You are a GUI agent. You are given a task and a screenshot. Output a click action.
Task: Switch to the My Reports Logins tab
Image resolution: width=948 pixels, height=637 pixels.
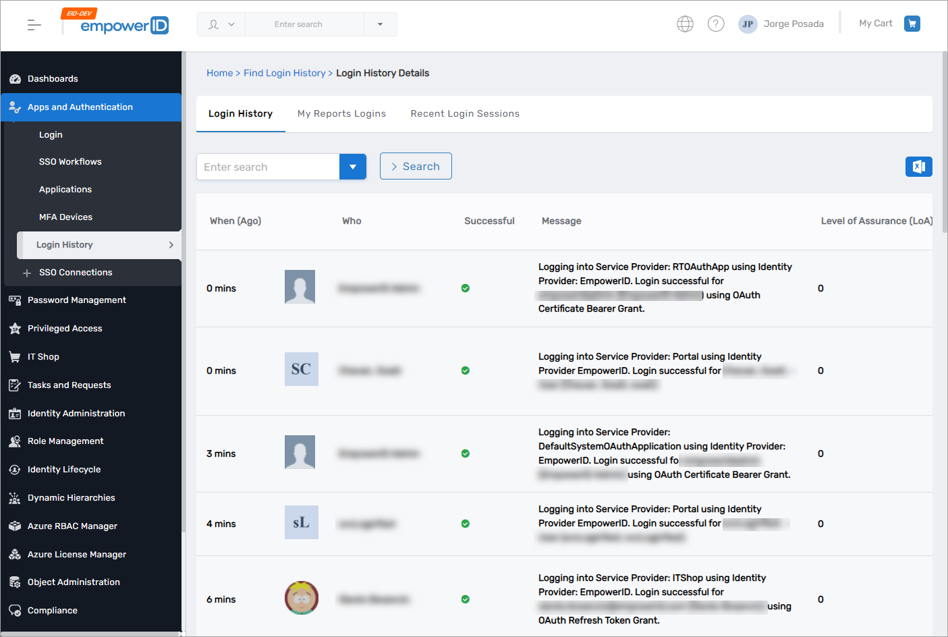(341, 113)
